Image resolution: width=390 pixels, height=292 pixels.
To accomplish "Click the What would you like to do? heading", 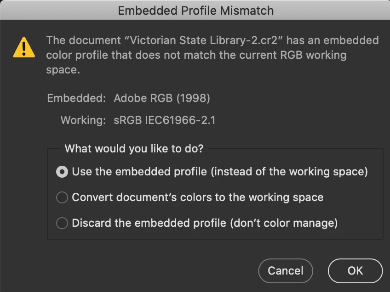I will coord(134,149).
